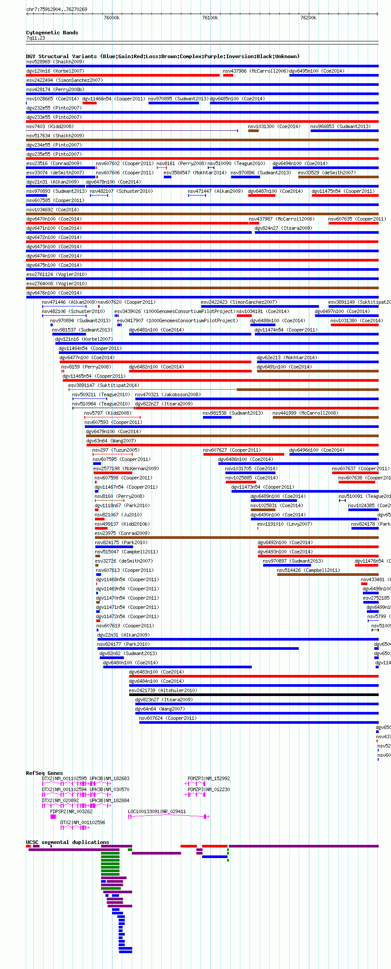Select the black esv2421739 variant bar
Screen dimensions: 391x969
pyautogui.click(x=254, y=695)
